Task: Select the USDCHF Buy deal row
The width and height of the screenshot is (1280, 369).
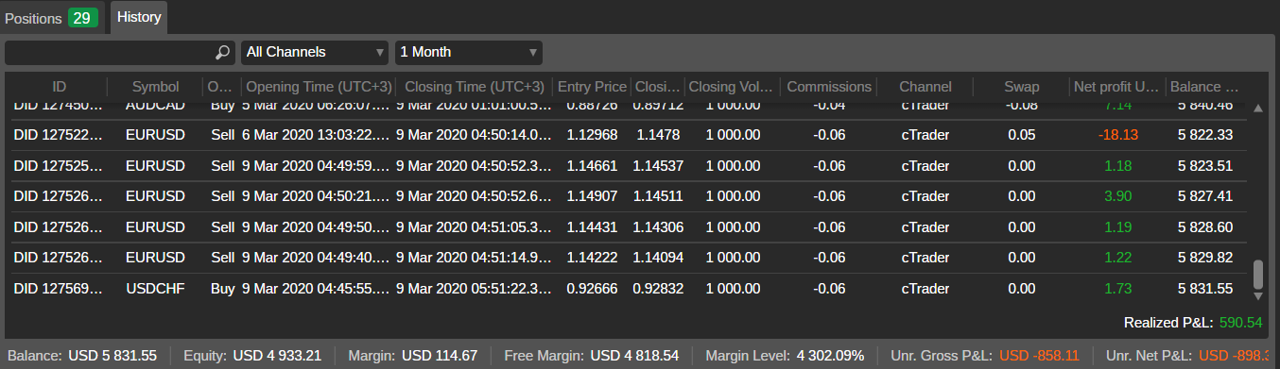Action: click(x=625, y=288)
